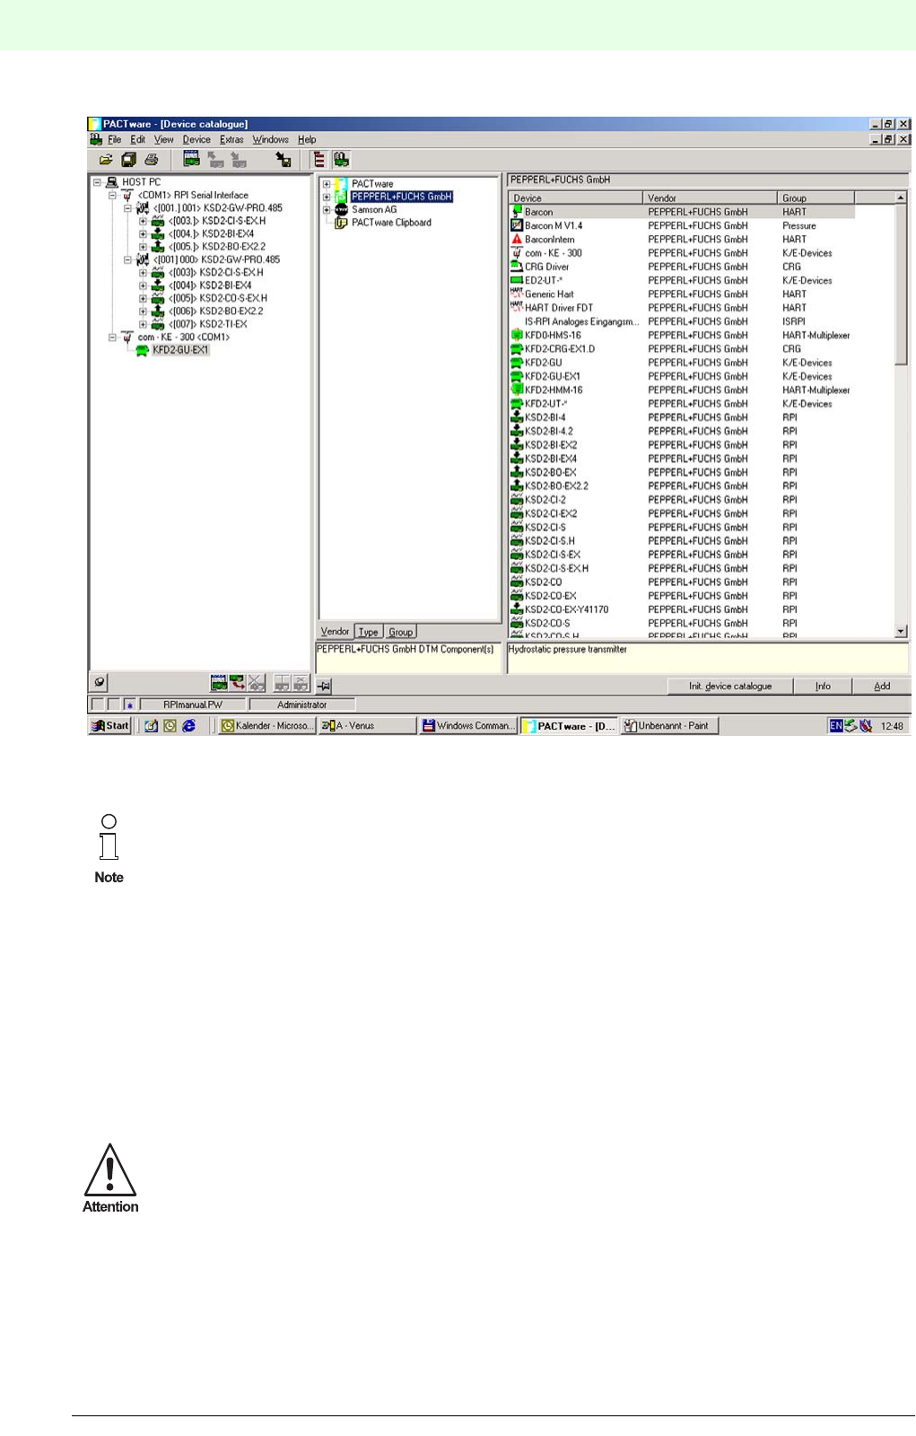Click the Add button
The height and width of the screenshot is (1436, 916).
pyautogui.click(x=882, y=686)
